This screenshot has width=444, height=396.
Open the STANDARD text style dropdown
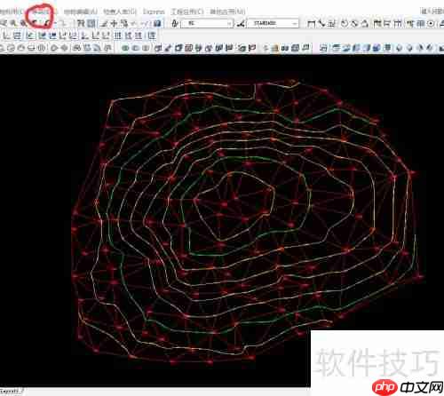[273, 23]
